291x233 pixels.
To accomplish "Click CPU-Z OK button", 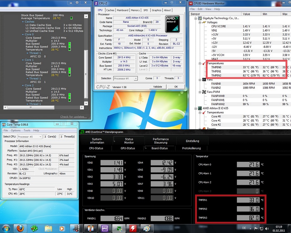I will point(176,87).
